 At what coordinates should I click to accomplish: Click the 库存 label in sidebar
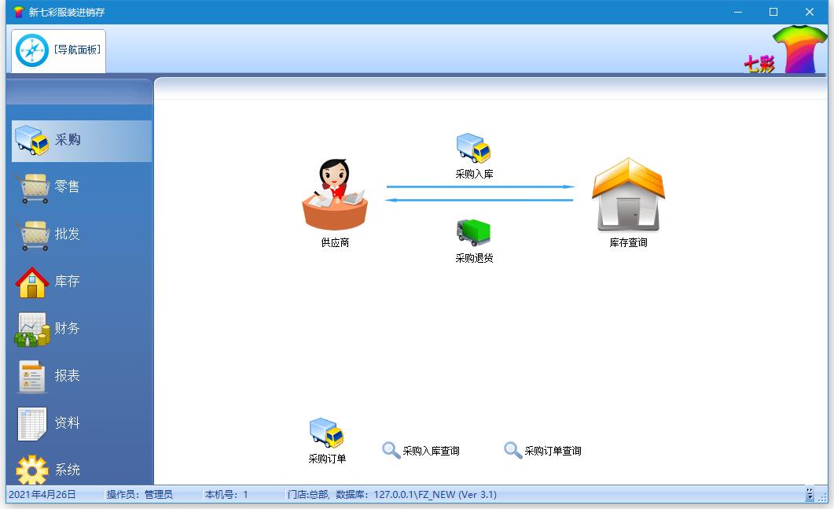tap(67, 281)
